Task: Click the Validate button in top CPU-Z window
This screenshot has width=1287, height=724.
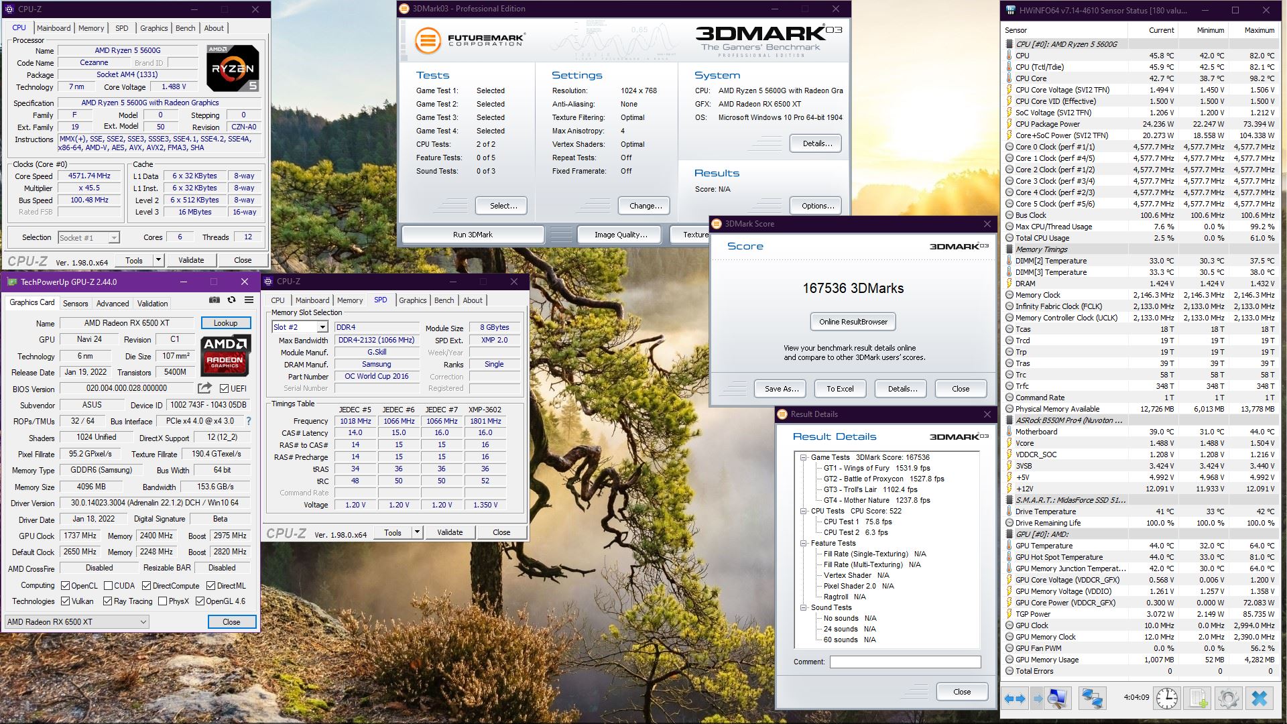Action: click(x=191, y=260)
